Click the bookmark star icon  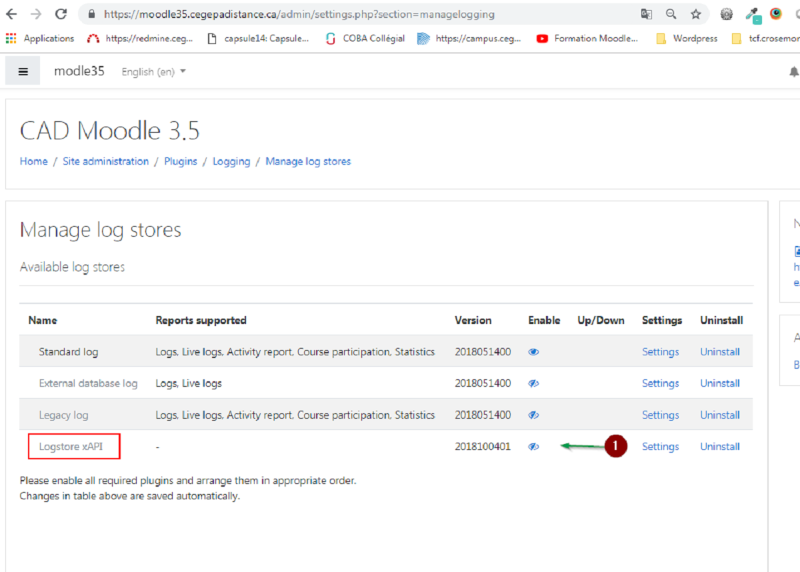[x=695, y=14]
